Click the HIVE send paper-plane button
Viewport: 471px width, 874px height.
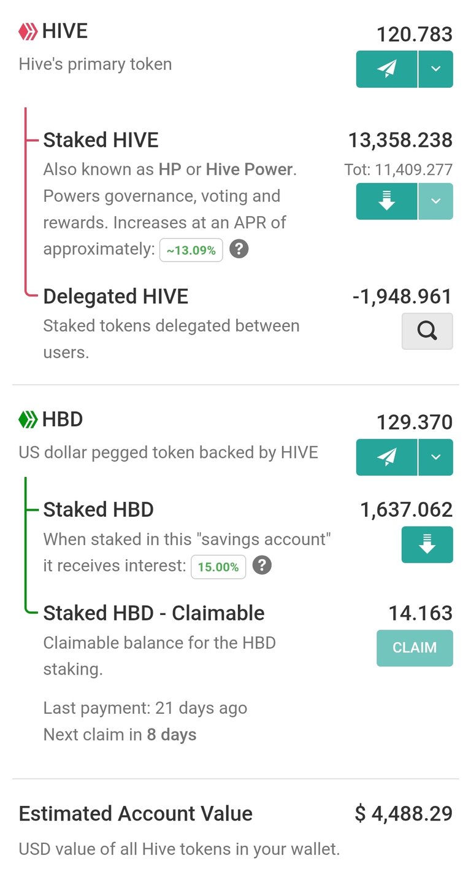tap(386, 69)
